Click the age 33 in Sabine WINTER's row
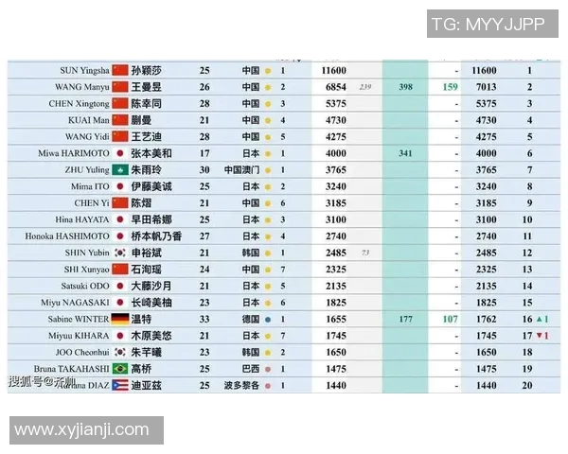The image size is (568, 454). pyautogui.click(x=204, y=319)
